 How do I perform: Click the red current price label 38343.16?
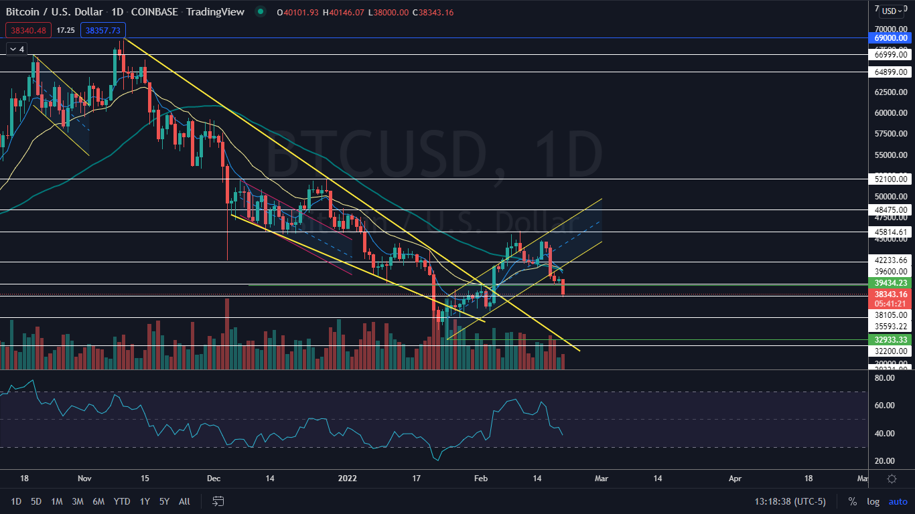[x=892, y=294]
